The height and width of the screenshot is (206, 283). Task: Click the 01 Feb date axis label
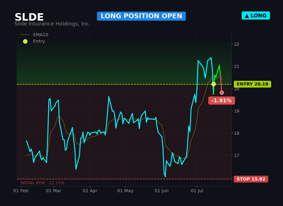20,191
